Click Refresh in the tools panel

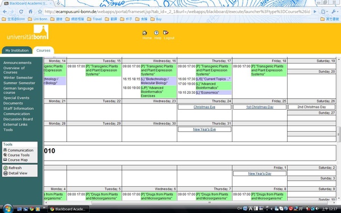tap(15, 168)
